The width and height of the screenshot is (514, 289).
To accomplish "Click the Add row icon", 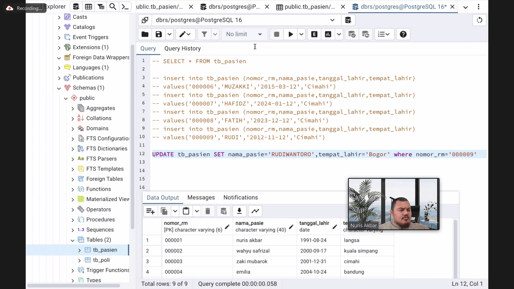I will pyautogui.click(x=150, y=211).
